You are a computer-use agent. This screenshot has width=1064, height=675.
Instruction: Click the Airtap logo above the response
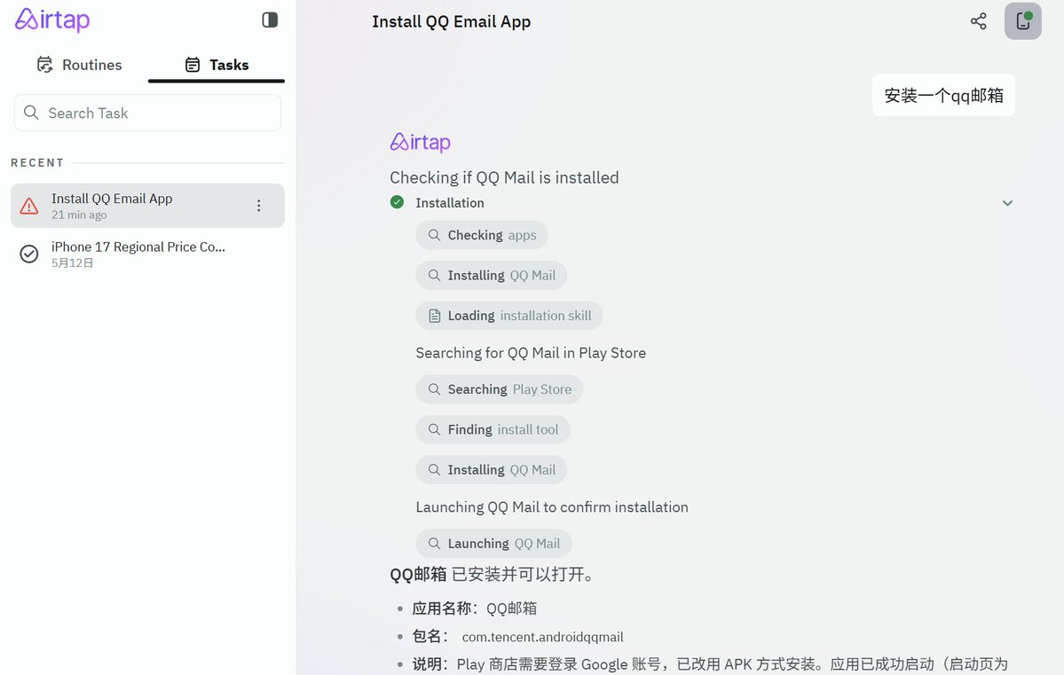(420, 142)
